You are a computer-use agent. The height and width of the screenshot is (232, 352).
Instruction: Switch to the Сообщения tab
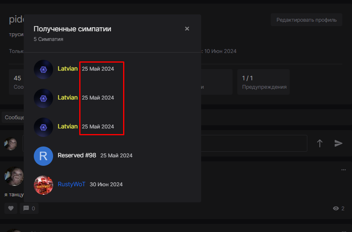pyautogui.click(x=12, y=118)
